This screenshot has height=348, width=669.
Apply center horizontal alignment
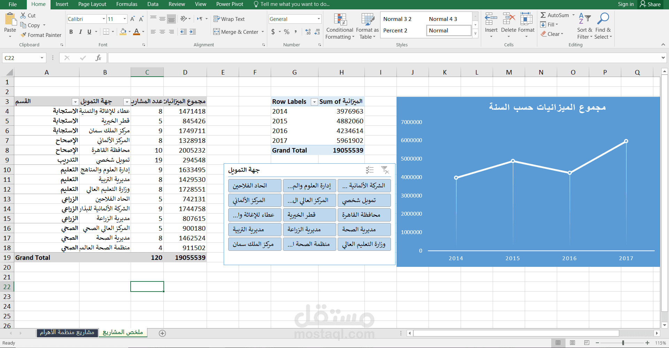(162, 32)
